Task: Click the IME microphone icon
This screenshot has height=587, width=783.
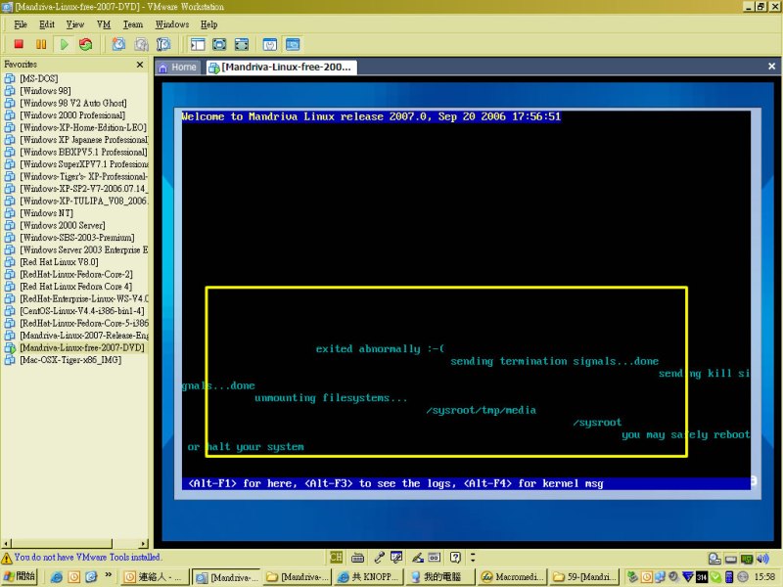Action: pyautogui.click(x=379, y=557)
